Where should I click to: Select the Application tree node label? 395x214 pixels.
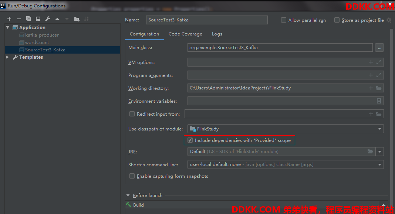coord(32,27)
